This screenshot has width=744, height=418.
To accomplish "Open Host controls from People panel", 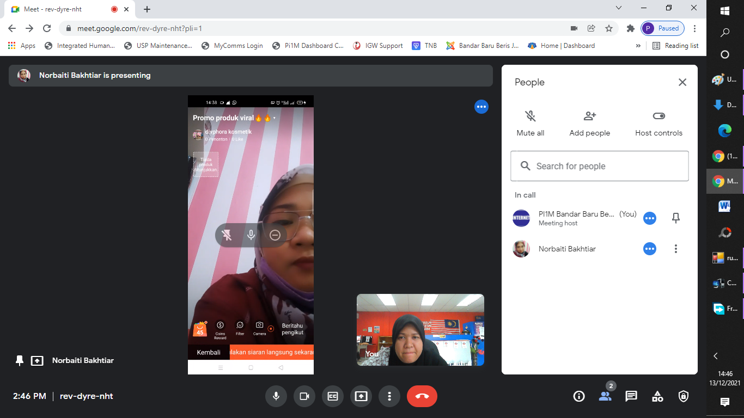I will point(658,123).
